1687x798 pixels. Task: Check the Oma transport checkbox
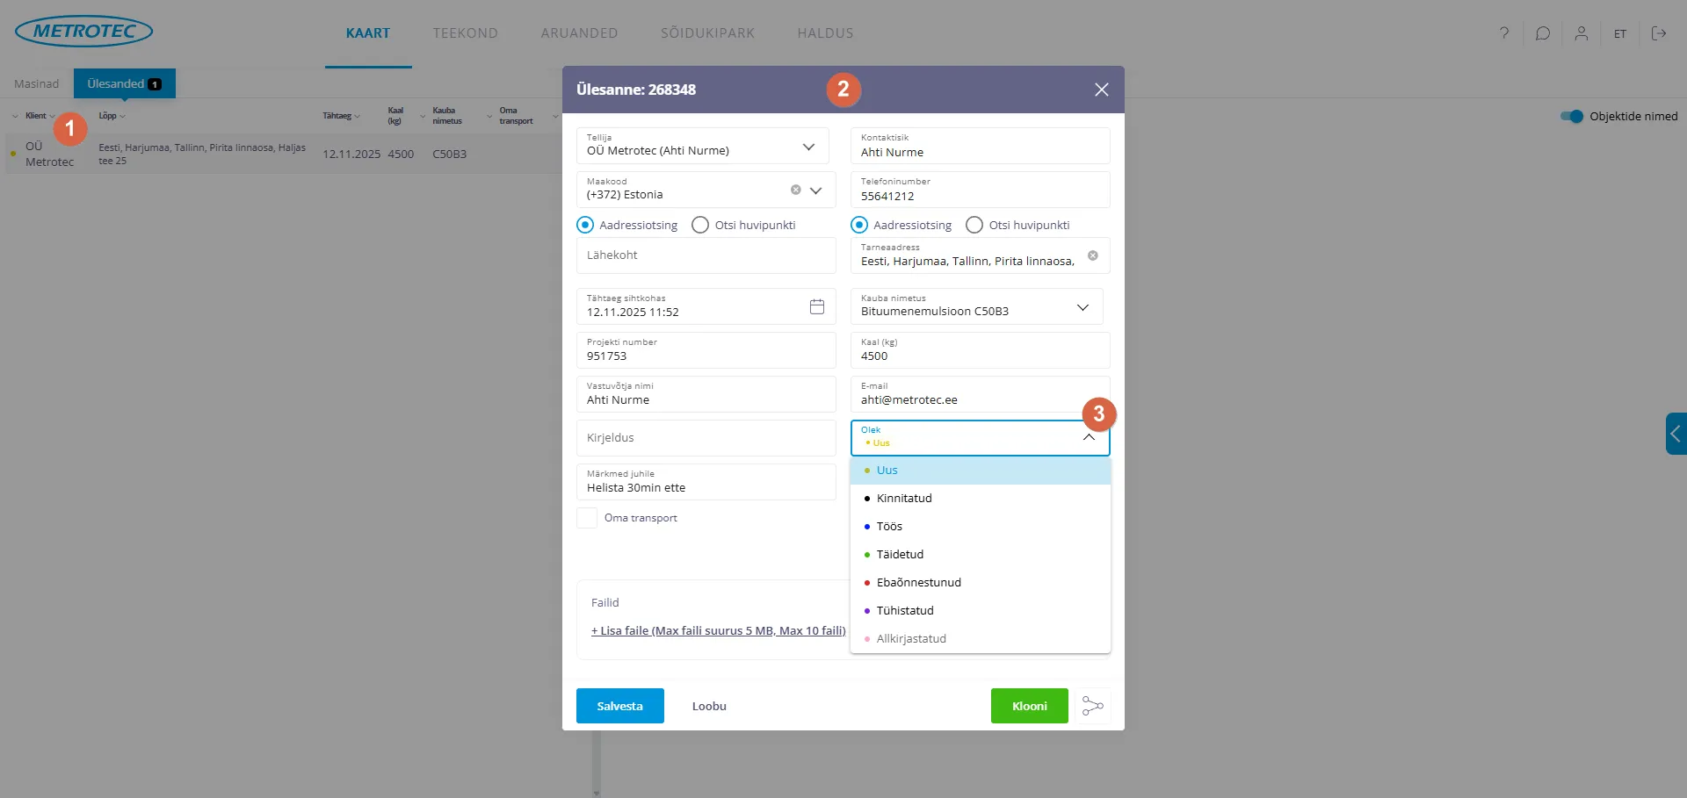tap(587, 518)
